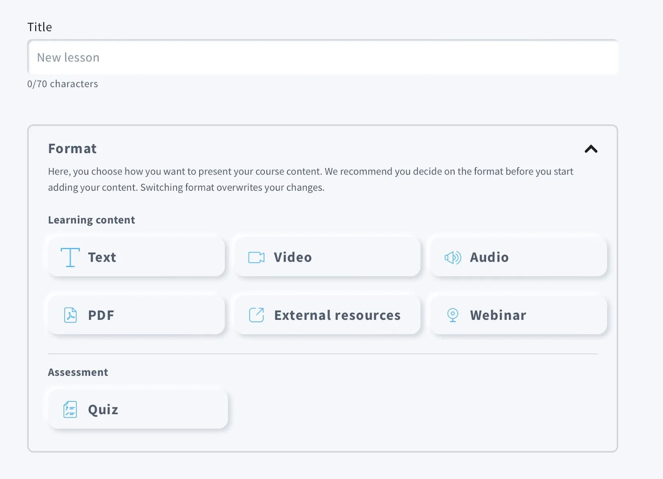
Task: Click the Text format "T" icon
Action: tap(70, 257)
